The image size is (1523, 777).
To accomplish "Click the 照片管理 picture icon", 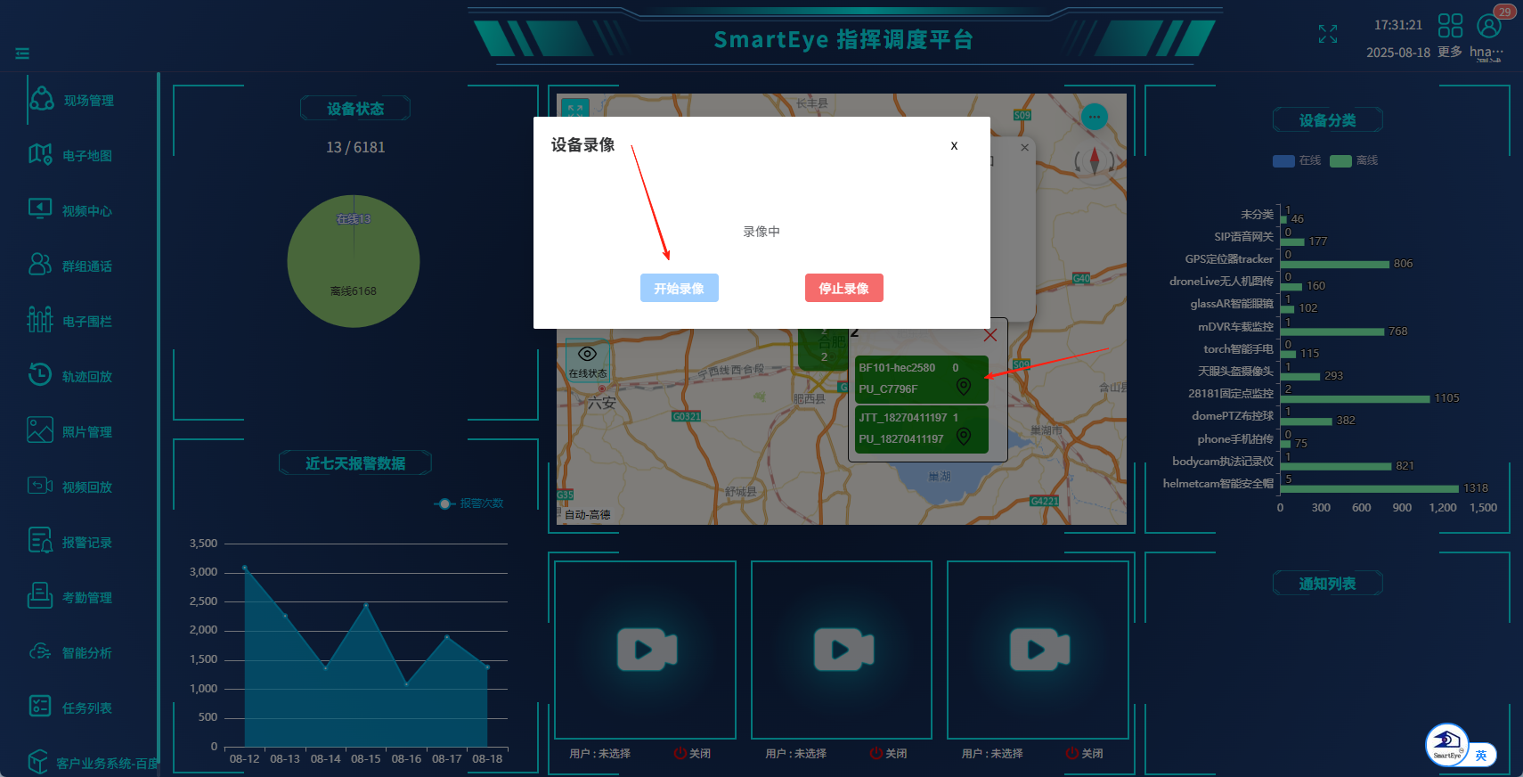I will pyautogui.click(x=40, y=430).
